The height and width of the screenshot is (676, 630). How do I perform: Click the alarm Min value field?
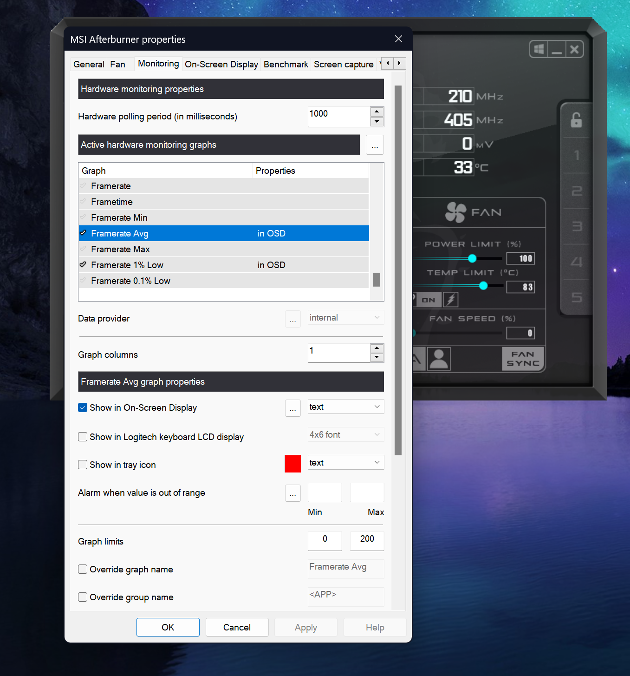click(x=325, y=492)
